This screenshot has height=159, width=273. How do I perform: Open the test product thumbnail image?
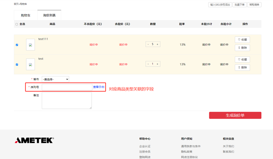(x=30, y=64)
